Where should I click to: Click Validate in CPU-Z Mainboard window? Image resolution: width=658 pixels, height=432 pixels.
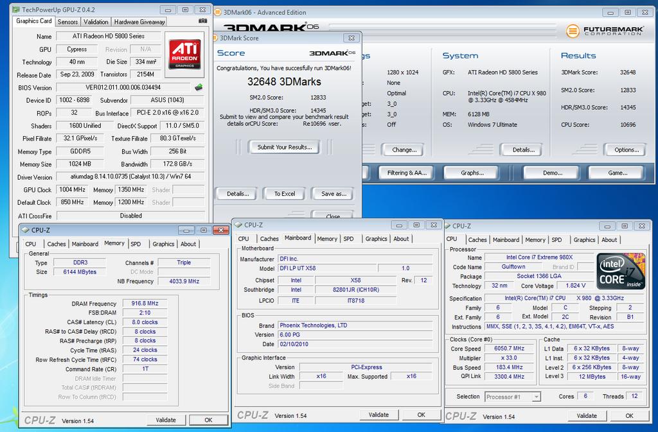coord(378,415)
